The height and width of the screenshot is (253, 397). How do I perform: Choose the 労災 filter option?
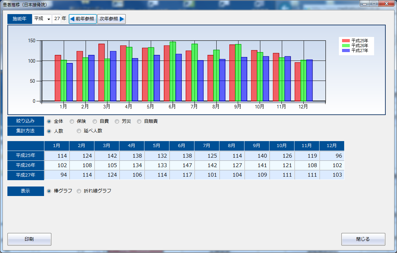click(117, 121)
